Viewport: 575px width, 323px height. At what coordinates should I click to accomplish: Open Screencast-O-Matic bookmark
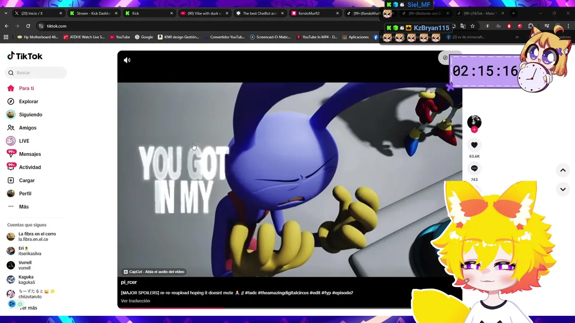tap(270, 37)
